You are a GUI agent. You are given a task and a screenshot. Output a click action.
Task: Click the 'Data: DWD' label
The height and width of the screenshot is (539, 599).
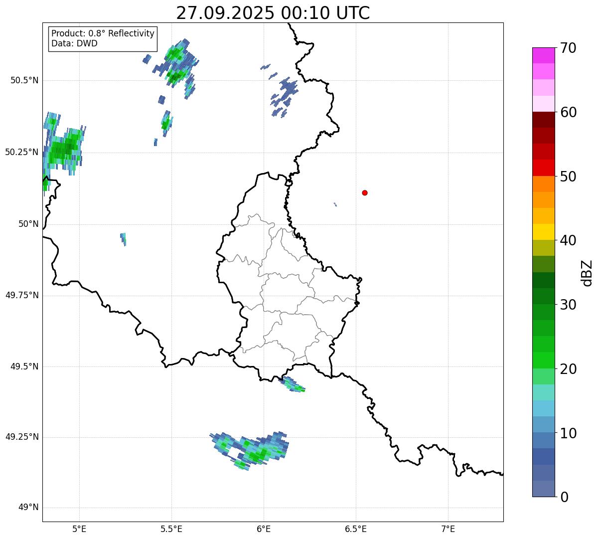tap(74, 43)
